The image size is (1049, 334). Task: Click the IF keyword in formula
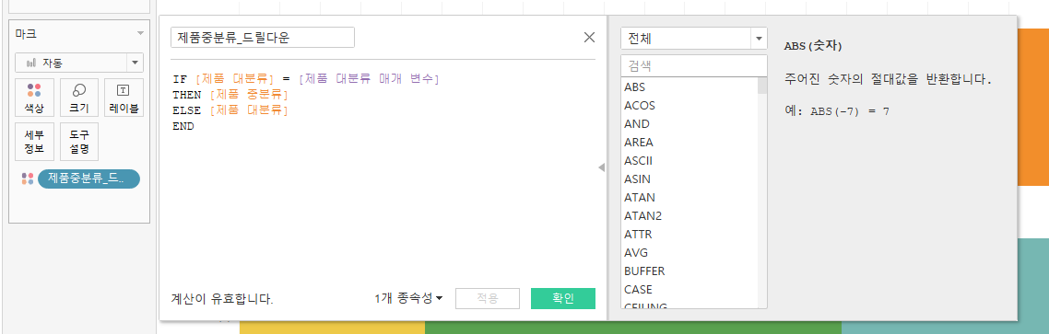pyautogui.click(x=179, y=79)
